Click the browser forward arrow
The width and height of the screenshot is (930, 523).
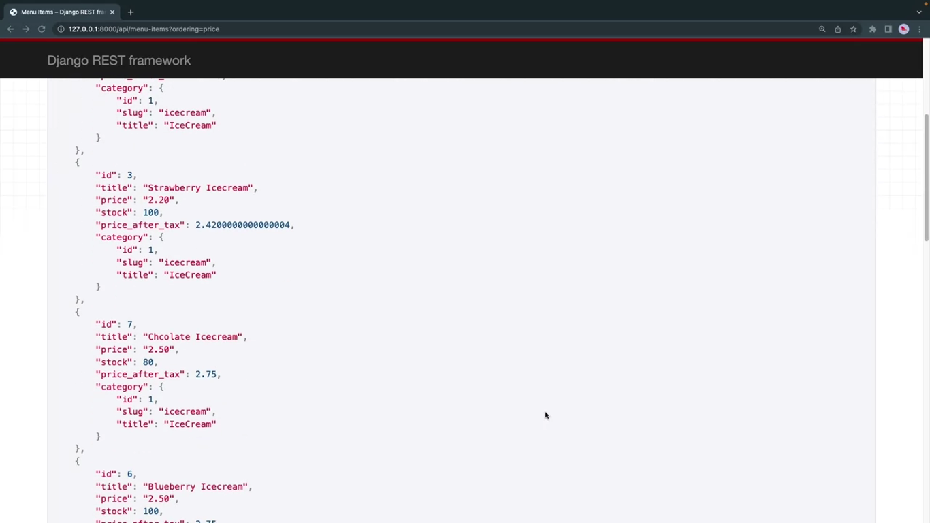26,29
